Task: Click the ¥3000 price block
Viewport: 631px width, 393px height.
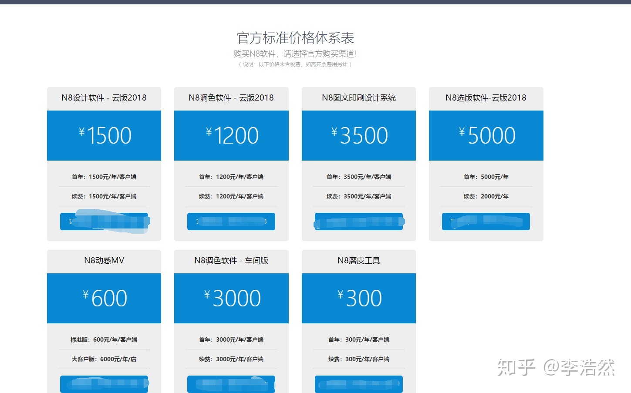Action: tap(231, 298)
